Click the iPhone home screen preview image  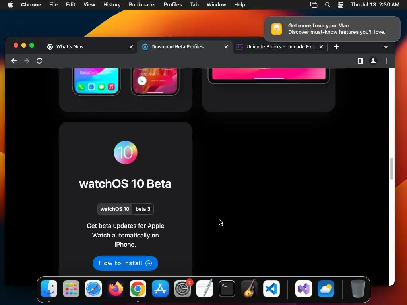click(x=96, y=81)
